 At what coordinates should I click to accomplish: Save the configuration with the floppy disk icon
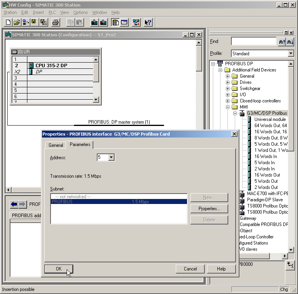(34, 22)
